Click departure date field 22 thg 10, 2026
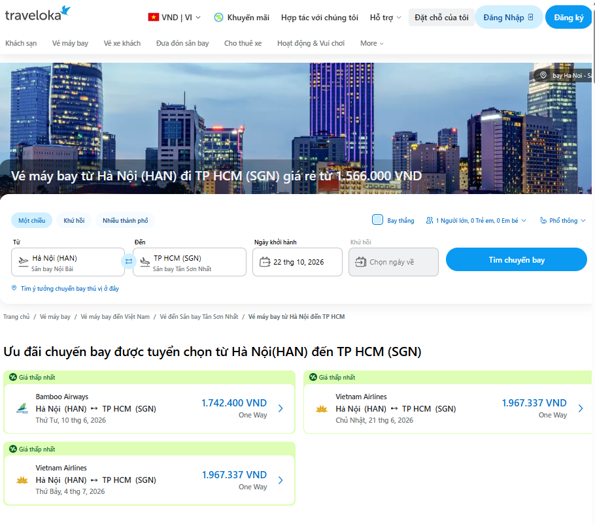595x524 pixels. point(297,262)
